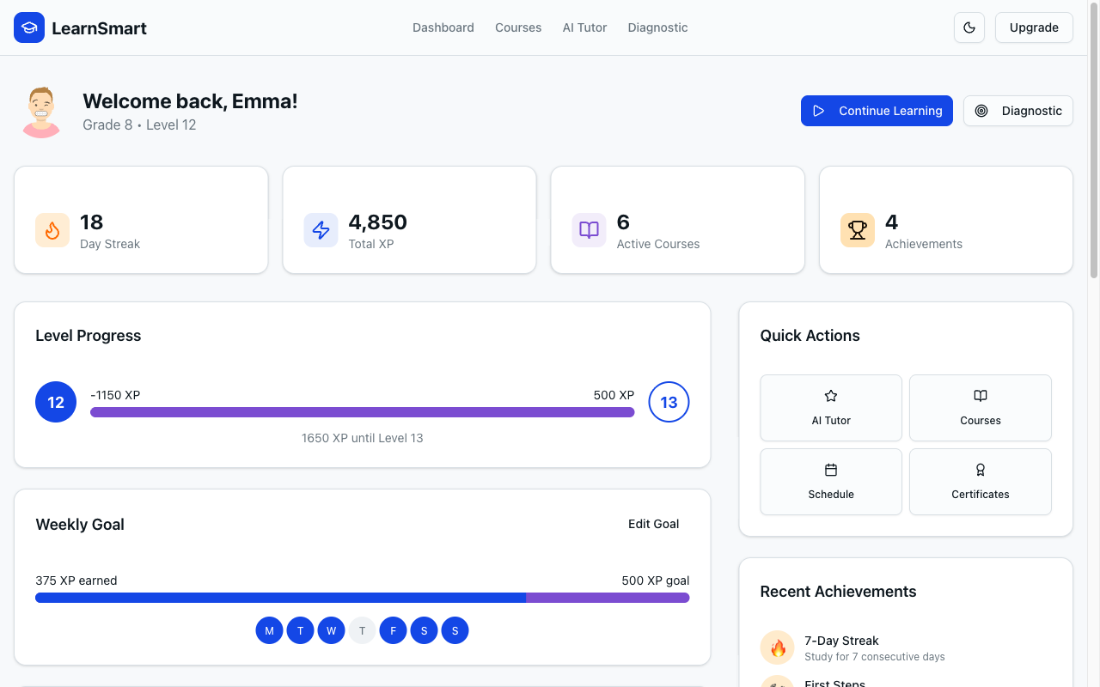Open Schedule from Quick Actions

pyautogui.click(x=831, y=482)
